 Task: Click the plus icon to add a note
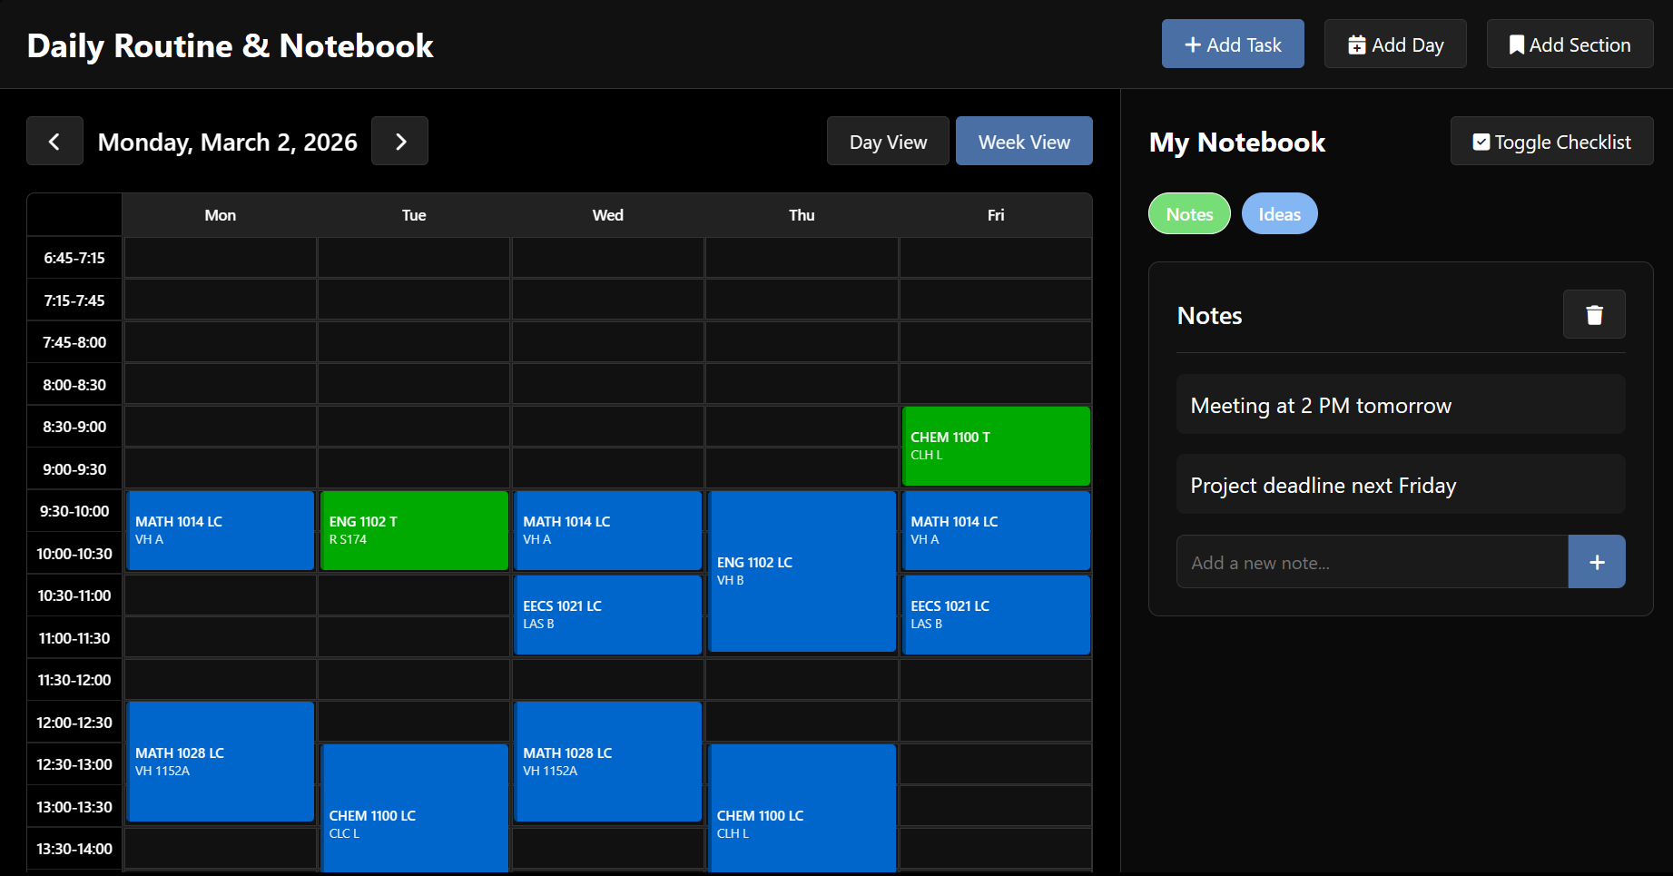click(x=1597, y=561)
